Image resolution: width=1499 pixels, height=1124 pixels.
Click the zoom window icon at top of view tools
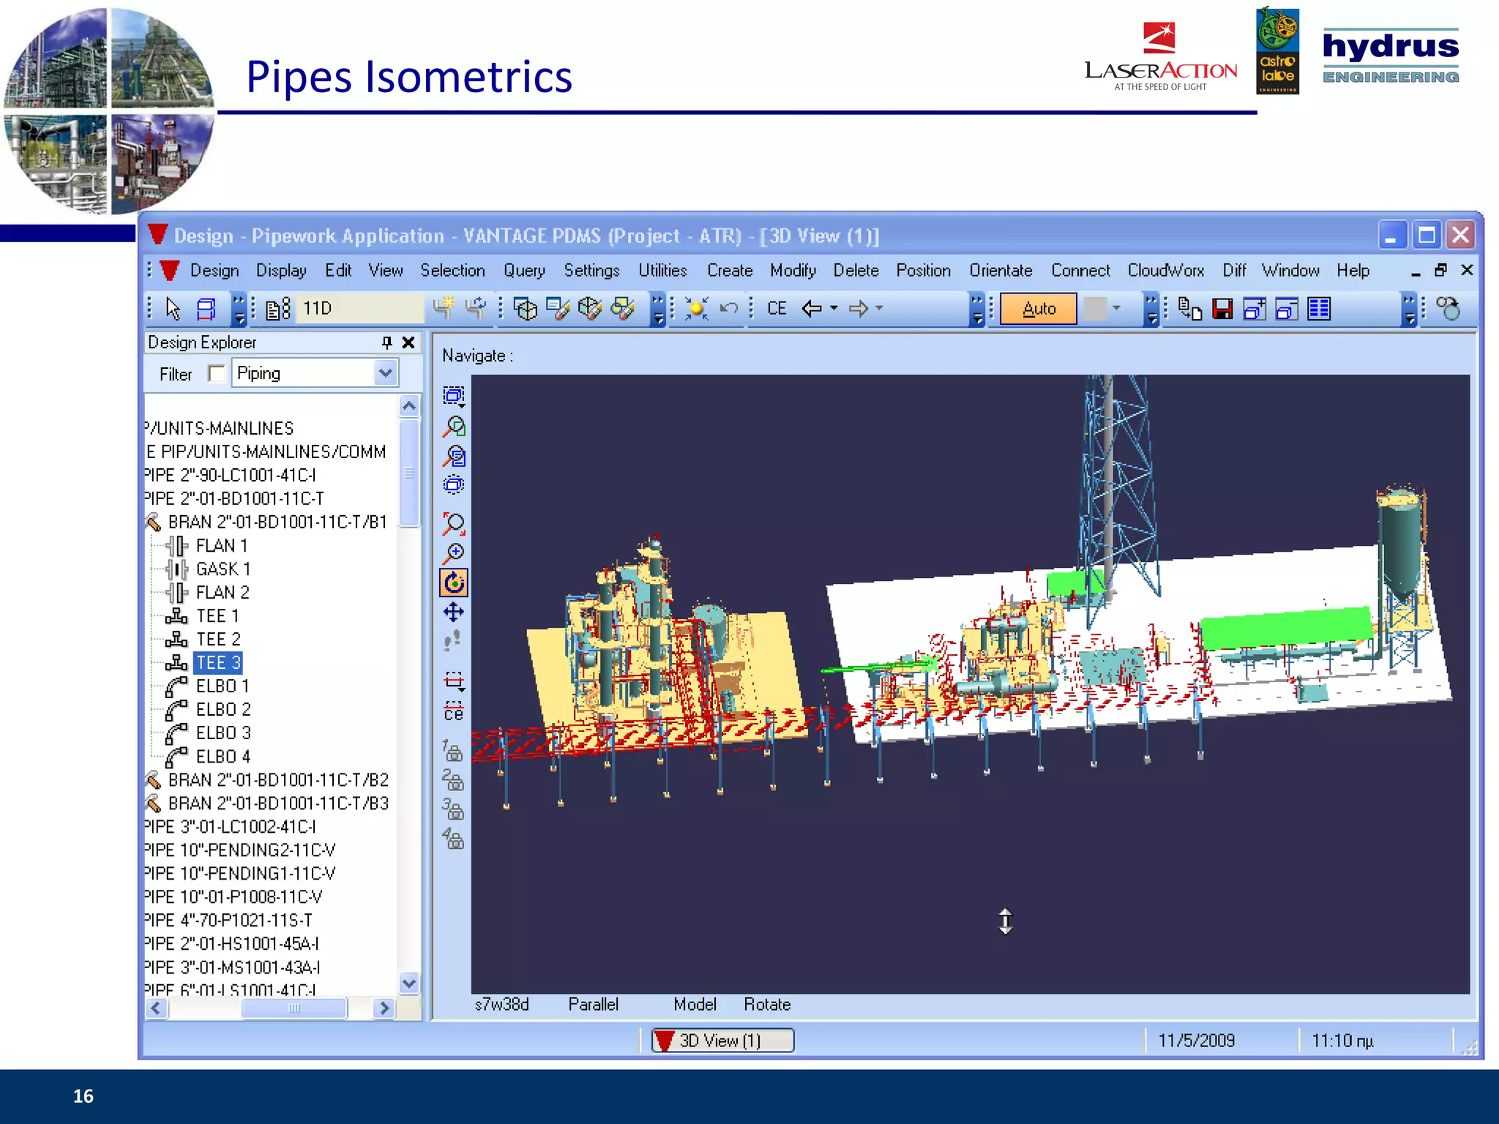[454, 396]
